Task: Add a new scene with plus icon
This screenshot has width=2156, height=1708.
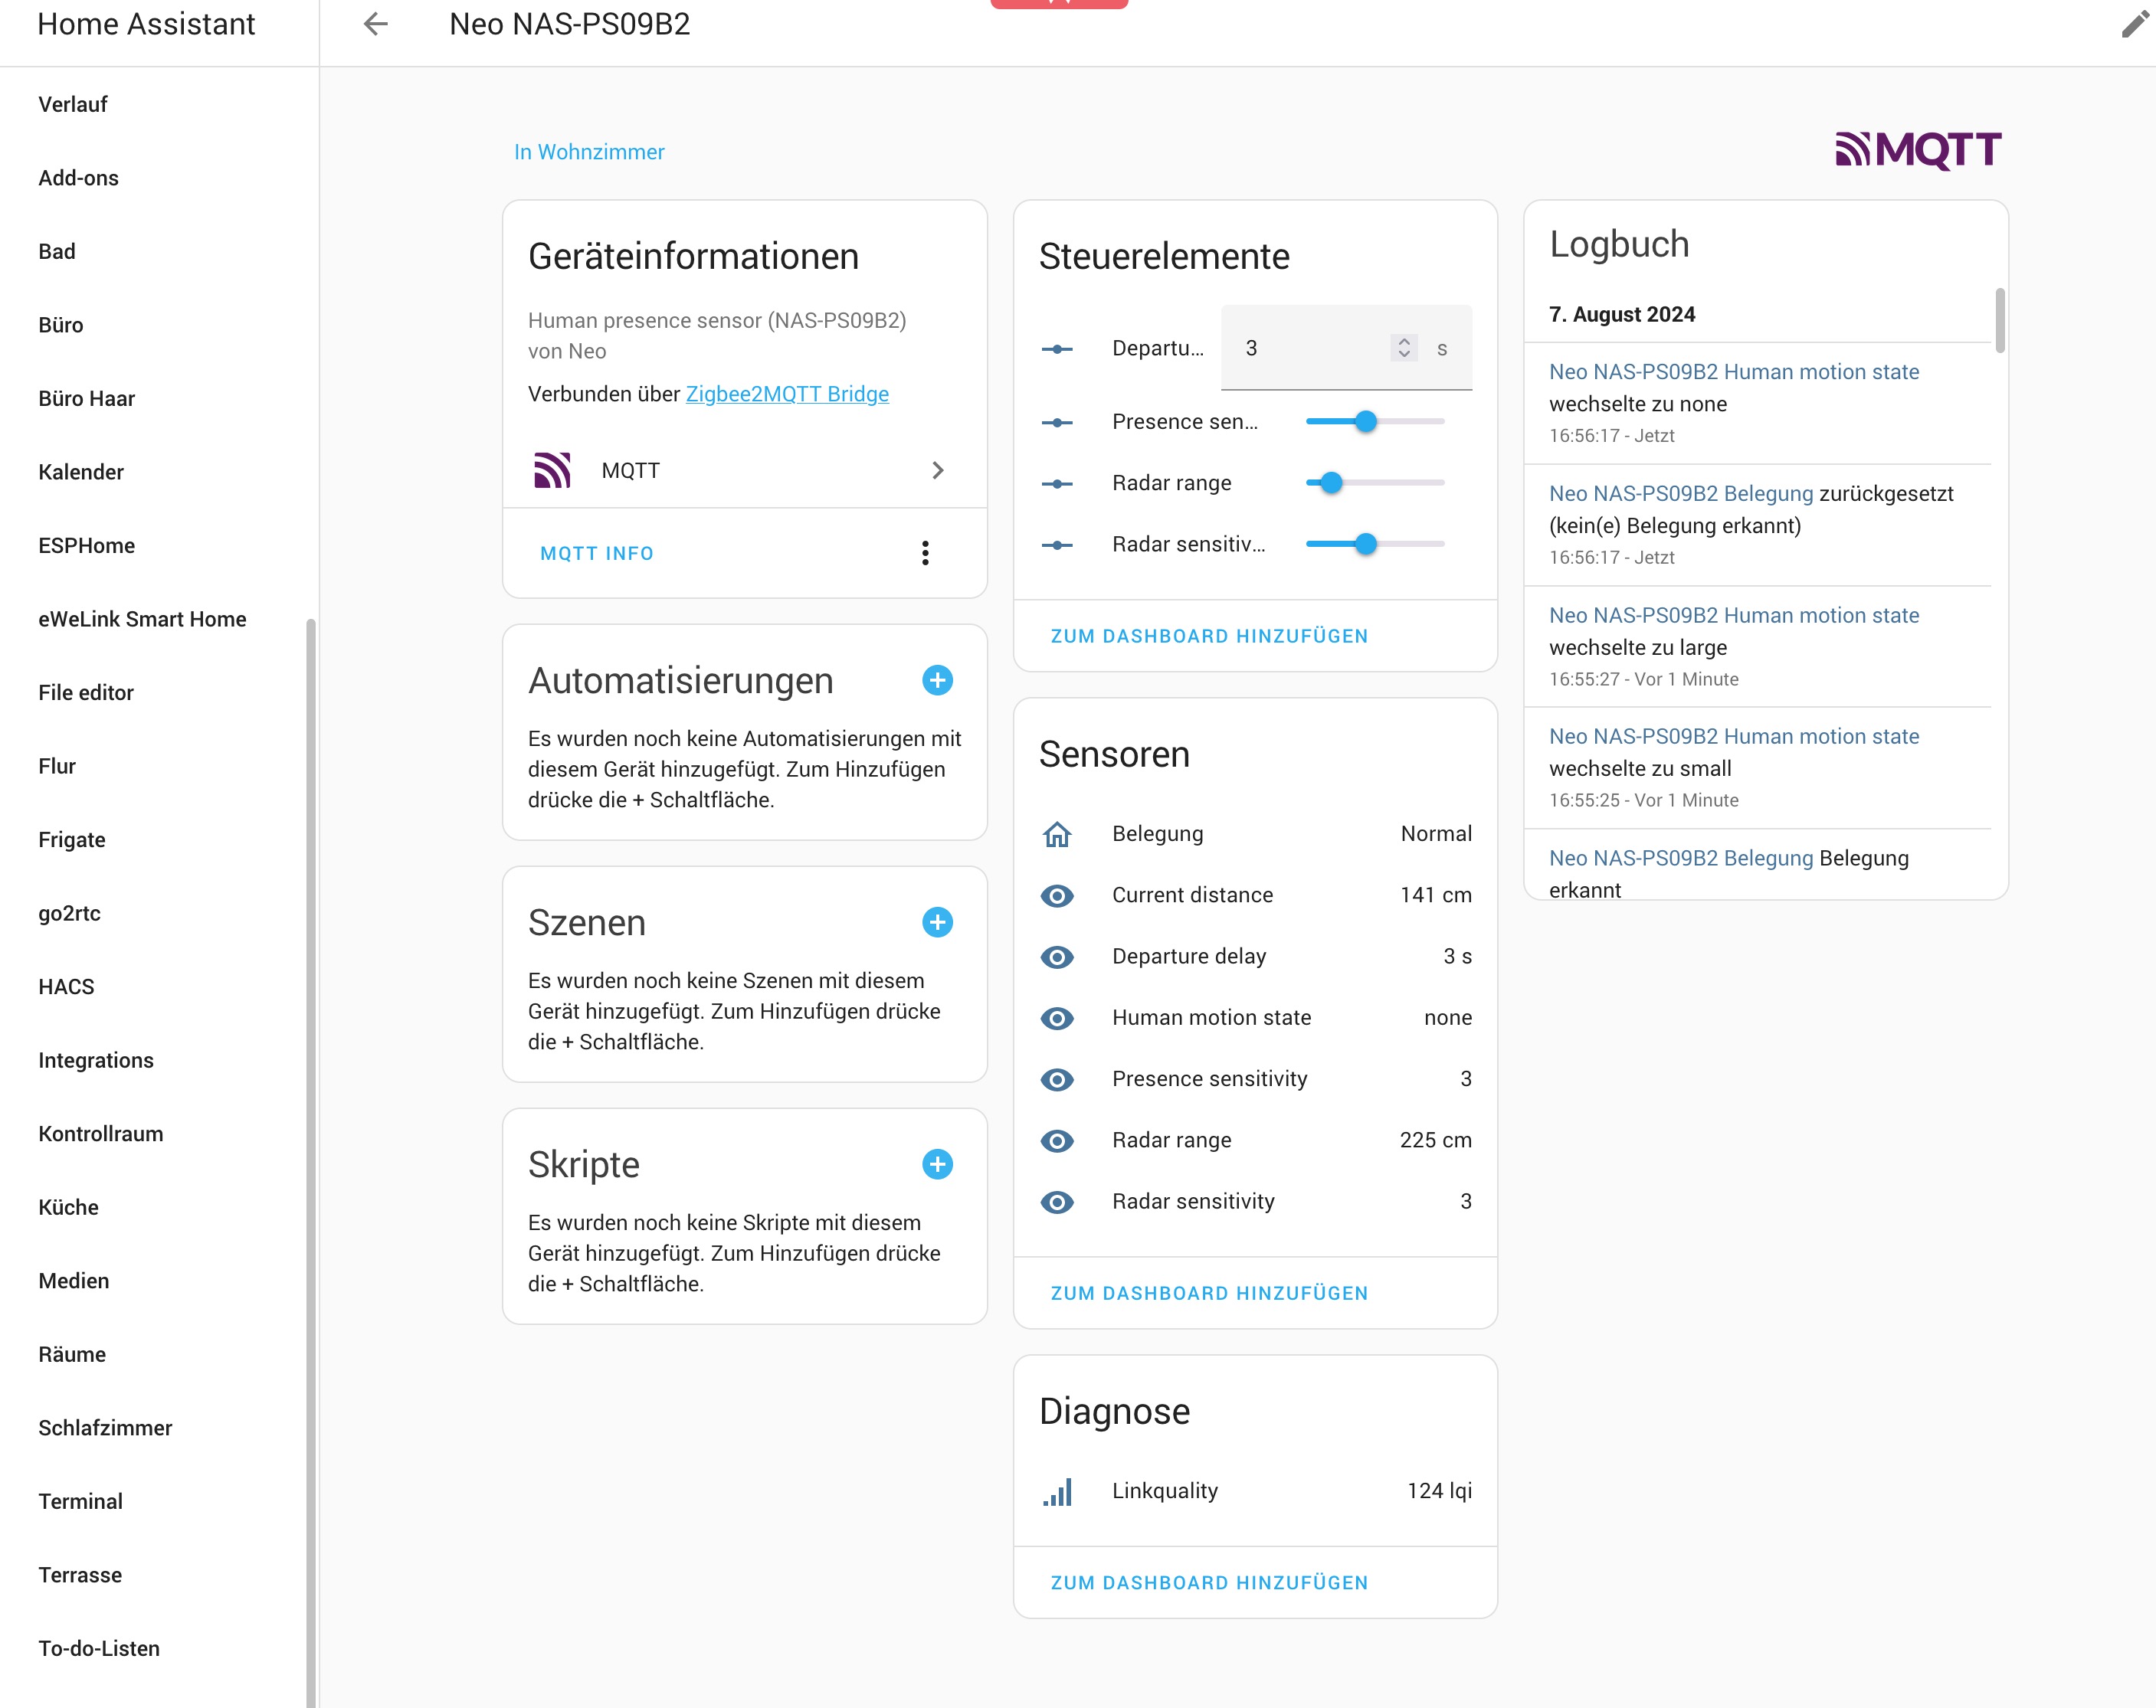Action: coord(936,922)
